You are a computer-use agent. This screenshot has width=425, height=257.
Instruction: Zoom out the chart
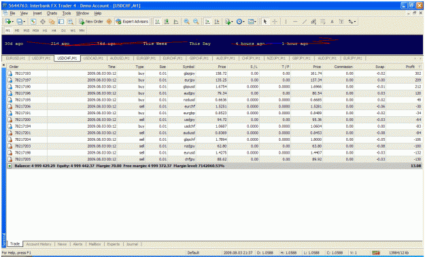[x=196, y=22]
